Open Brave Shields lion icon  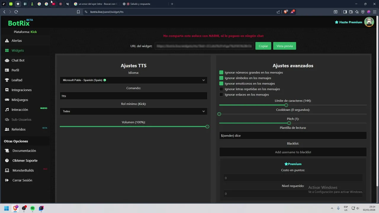[x=286, y=12]
